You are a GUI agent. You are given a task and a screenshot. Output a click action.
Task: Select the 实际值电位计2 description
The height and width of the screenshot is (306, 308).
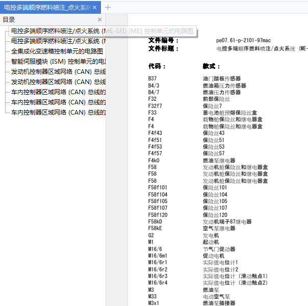[x=220, y=269]
